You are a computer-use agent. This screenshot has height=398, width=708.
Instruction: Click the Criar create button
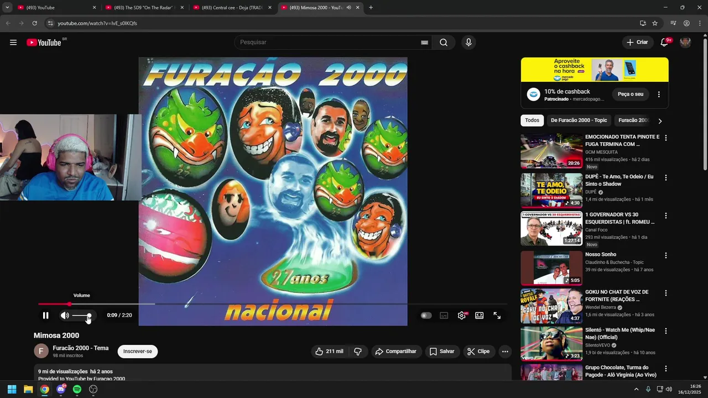pos(637,43)
